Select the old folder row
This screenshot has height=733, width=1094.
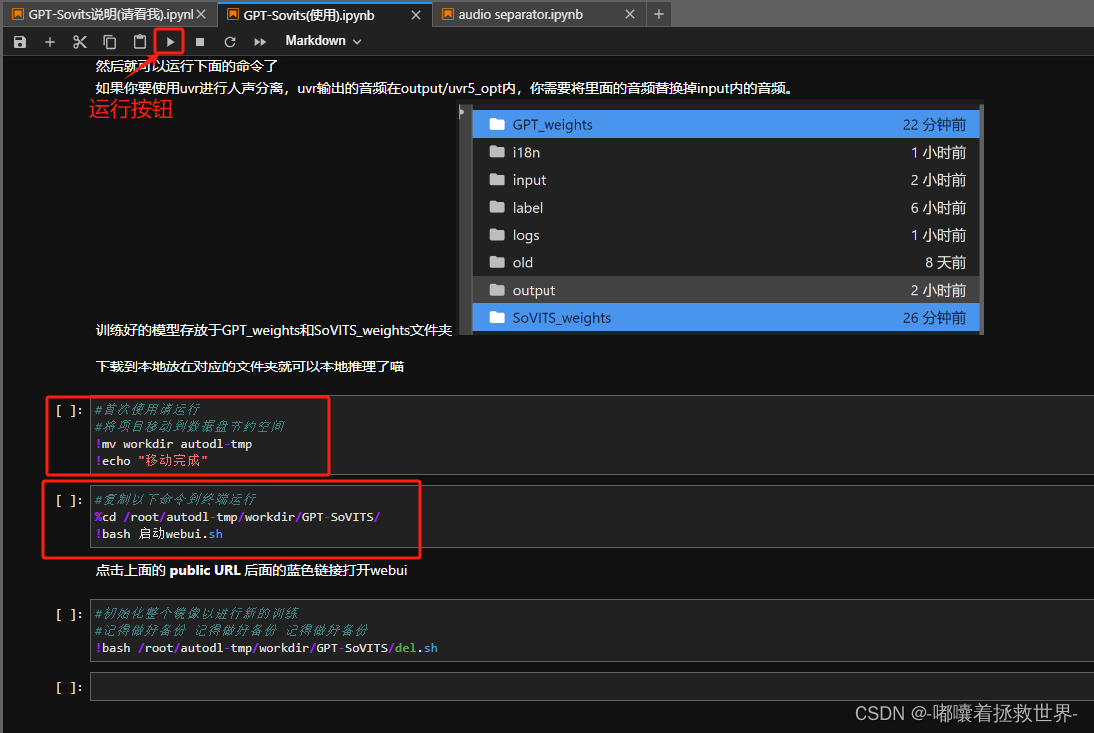[725, 263]
